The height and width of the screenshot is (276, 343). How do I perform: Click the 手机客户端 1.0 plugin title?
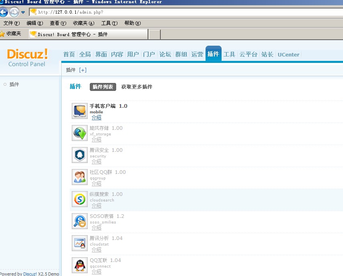(109, 106)
